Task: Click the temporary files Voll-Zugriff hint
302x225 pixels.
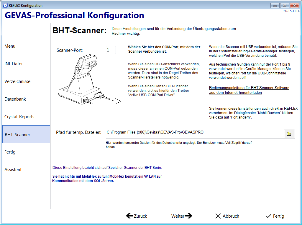Action: [179, 145]
